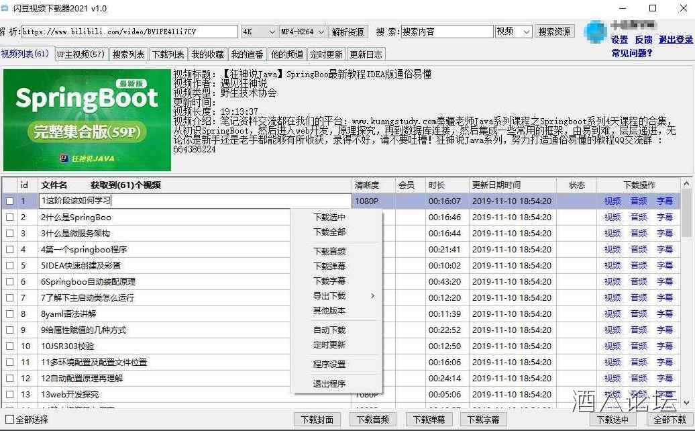Image resolution: width=695 pixels, height=431 pixels.
Task: Choose 下载全部 from context menu
Action: (329, 232)
